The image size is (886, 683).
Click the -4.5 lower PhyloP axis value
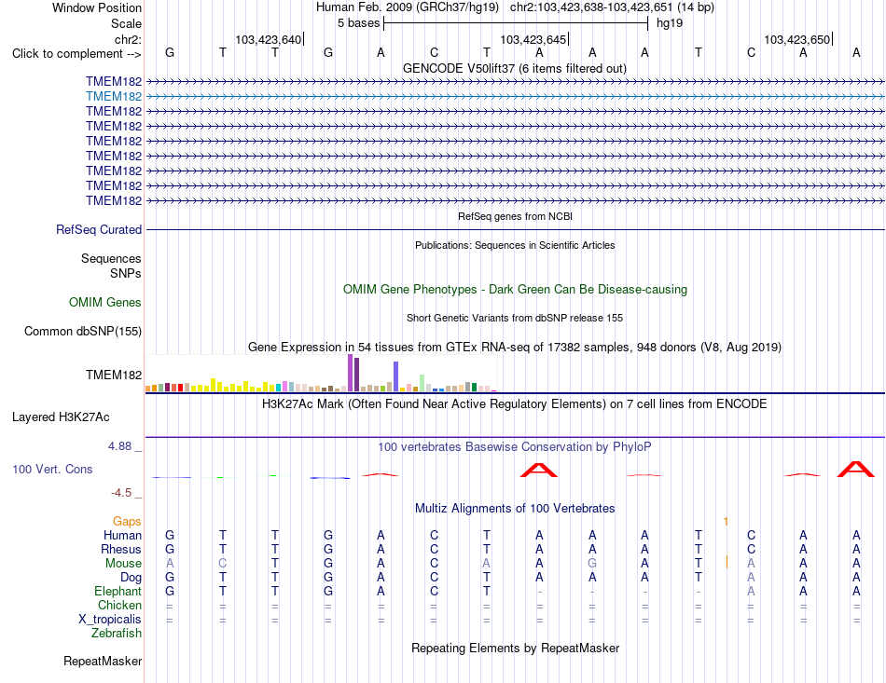(121, 493)
